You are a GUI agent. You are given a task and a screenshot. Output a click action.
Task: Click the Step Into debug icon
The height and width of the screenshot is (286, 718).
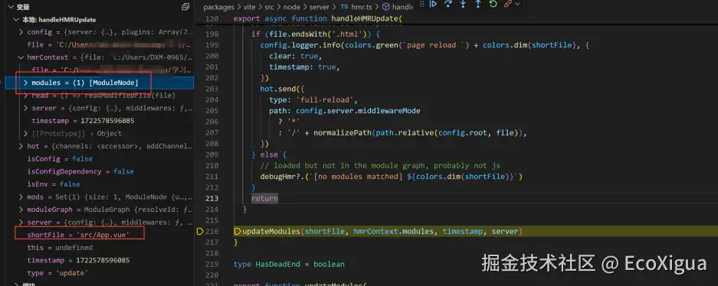coord(463,4)
